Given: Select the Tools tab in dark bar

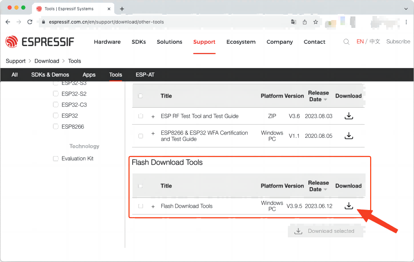Looking at the screenshot, I should [x=116, y=75].
